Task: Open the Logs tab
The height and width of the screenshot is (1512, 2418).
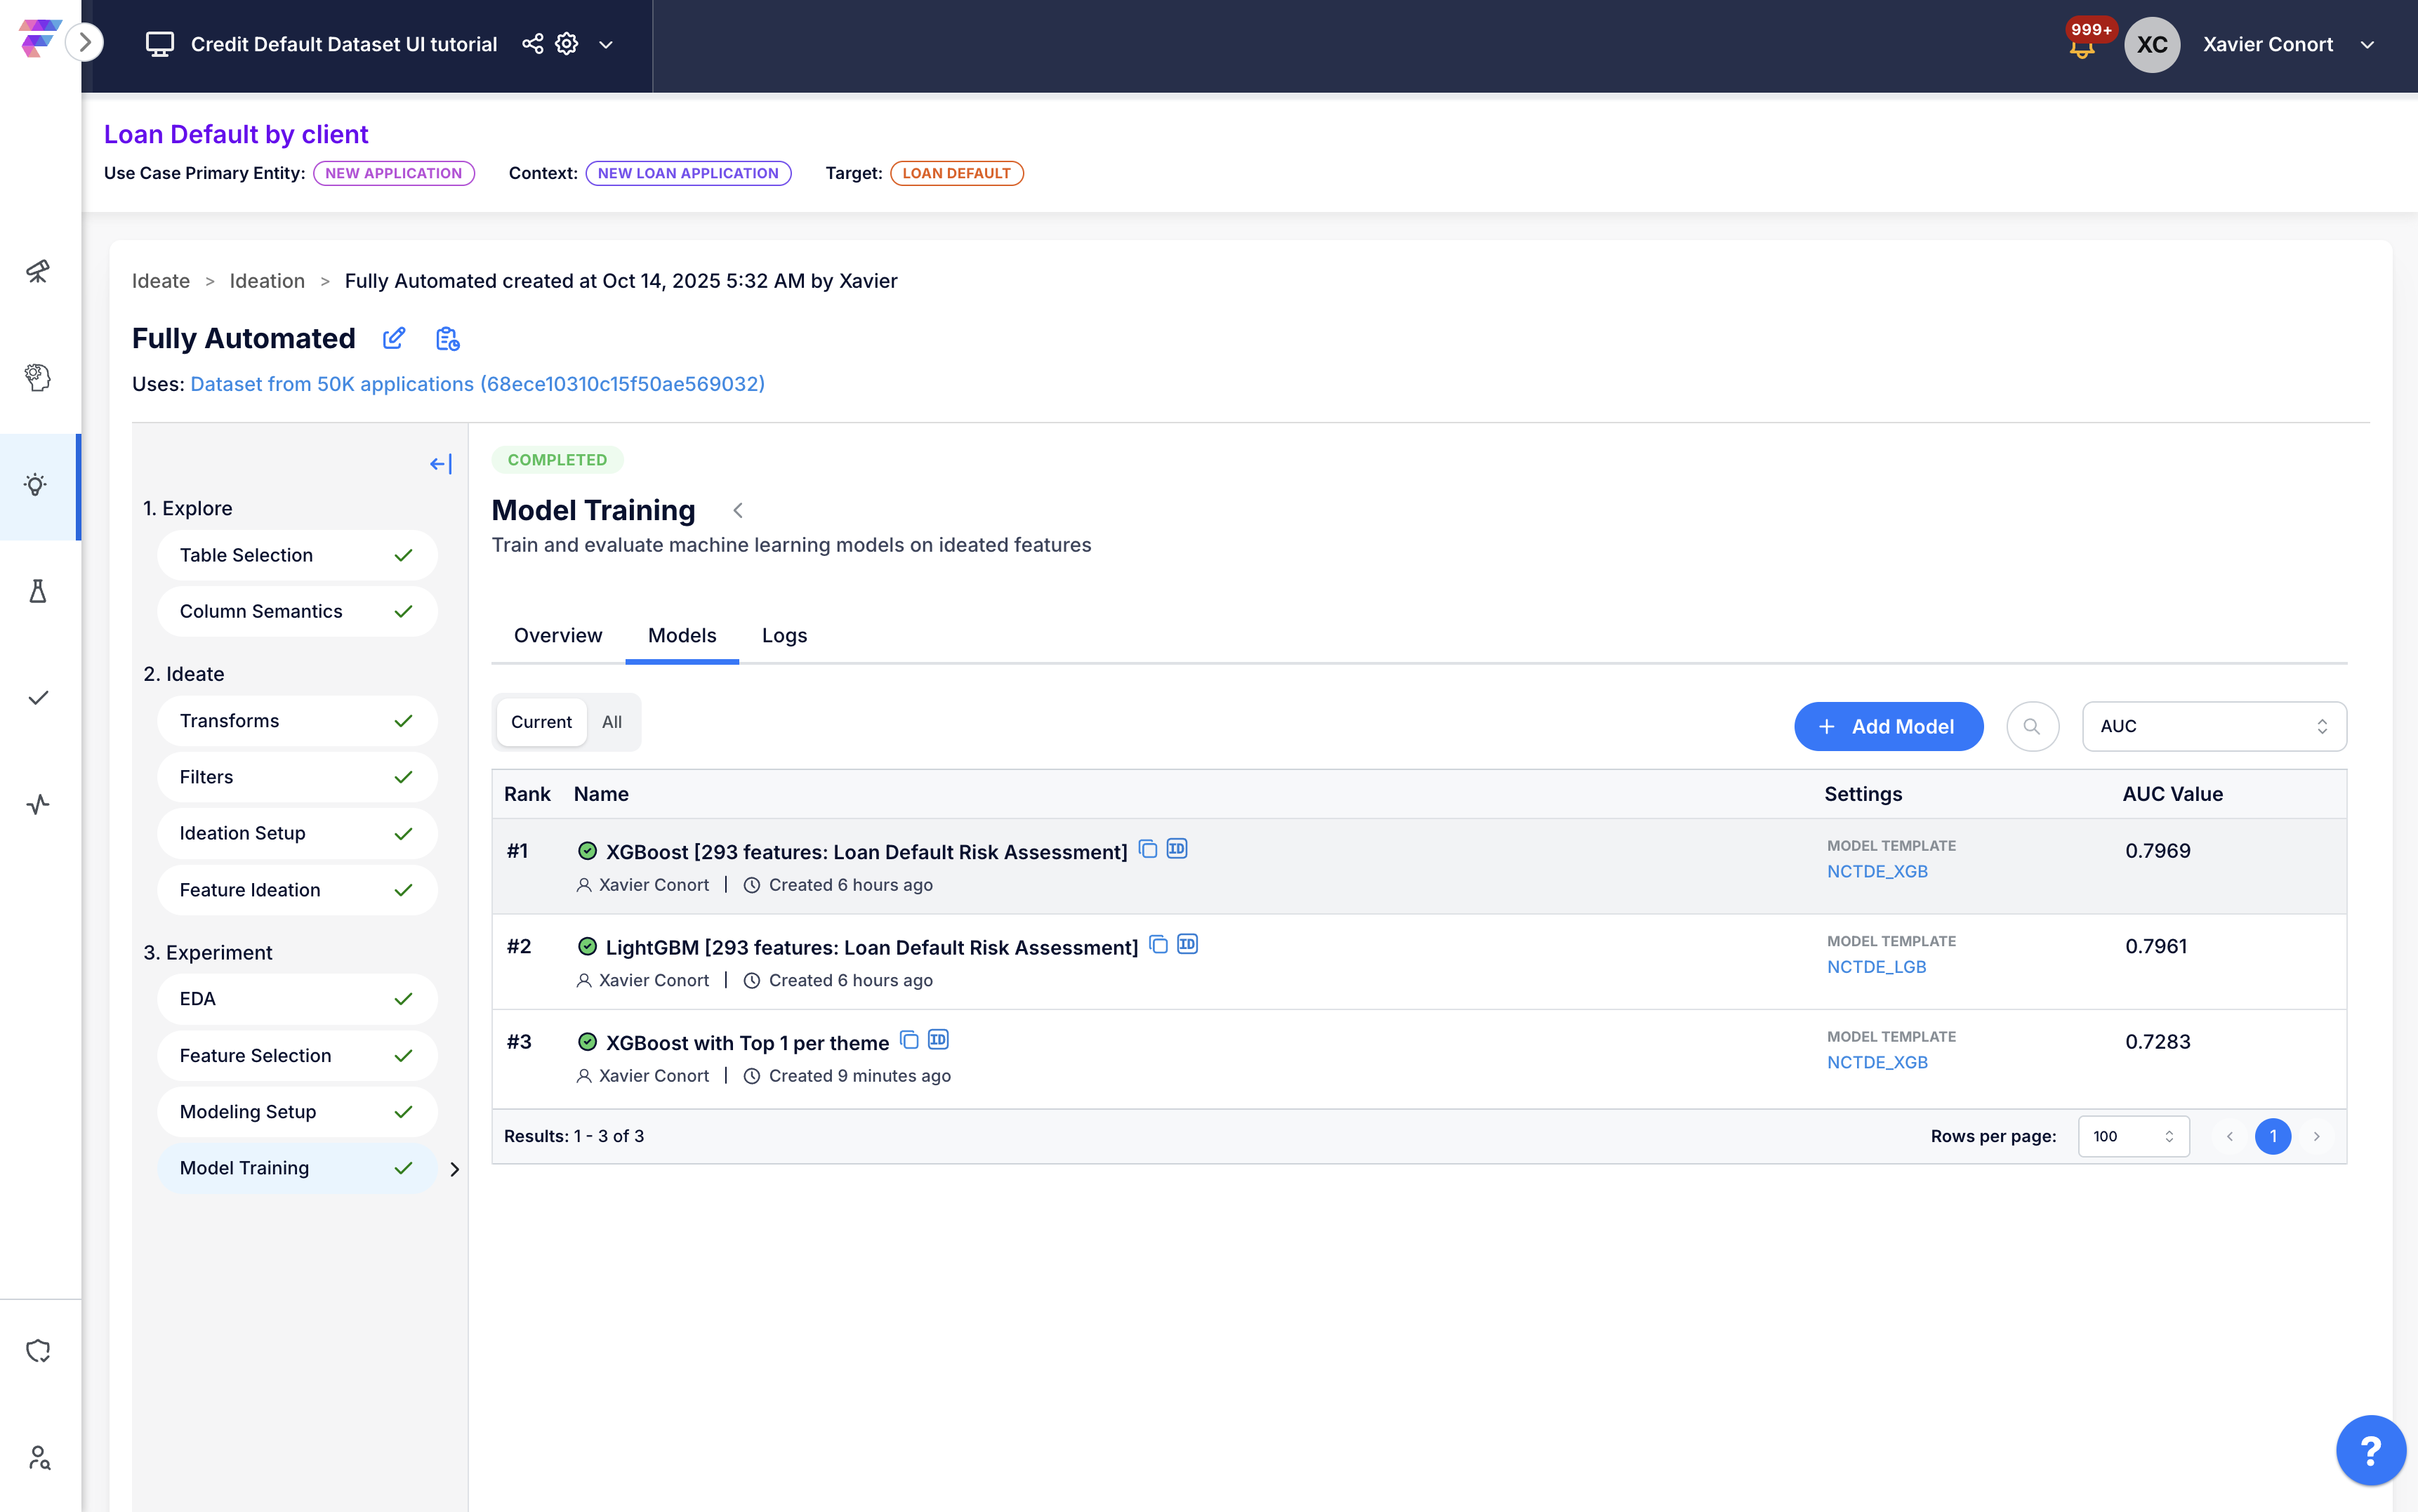Action: (784, 636)
